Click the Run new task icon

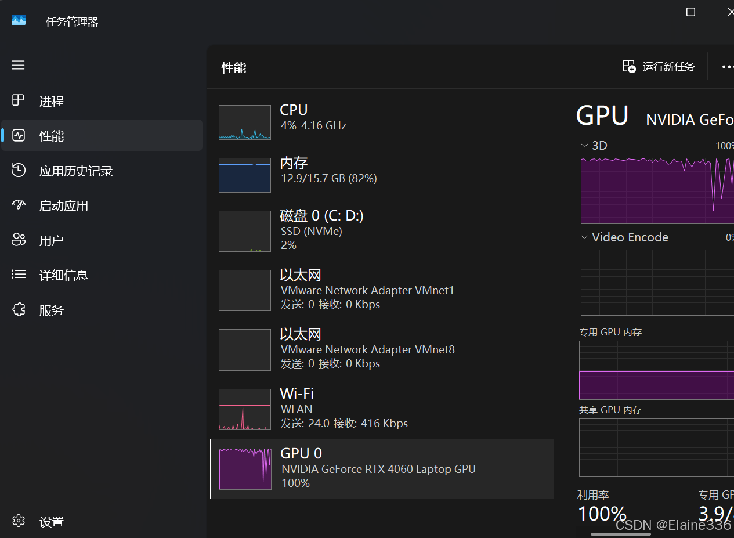(x=629, y=67)
